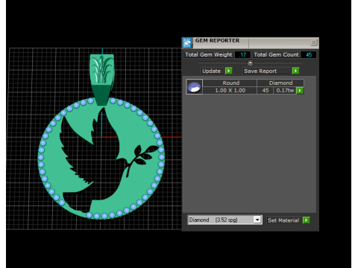Click the green arrow next to Save Report
358x268 pixels.
[x=295, y=71]
